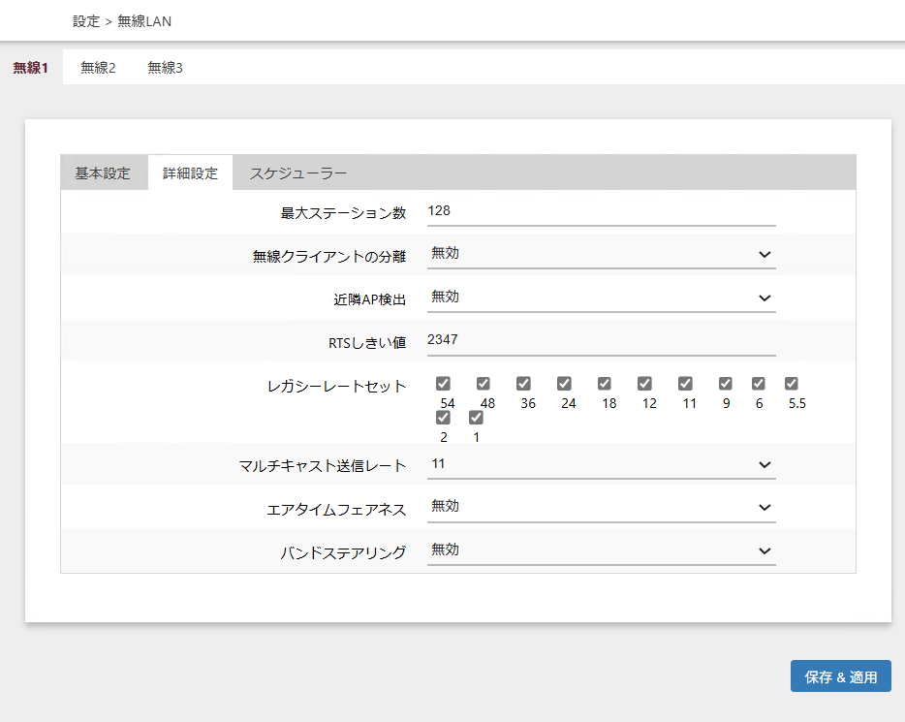This screenshot has height=722, width=905.
Task: Toggle the 48 legacy rate checkbox
Action: (484, 384)
